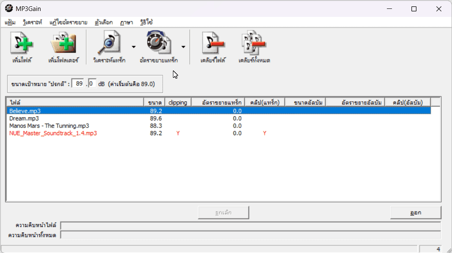Select the Believe.mp3 row
452x253 pixels.
219,111
